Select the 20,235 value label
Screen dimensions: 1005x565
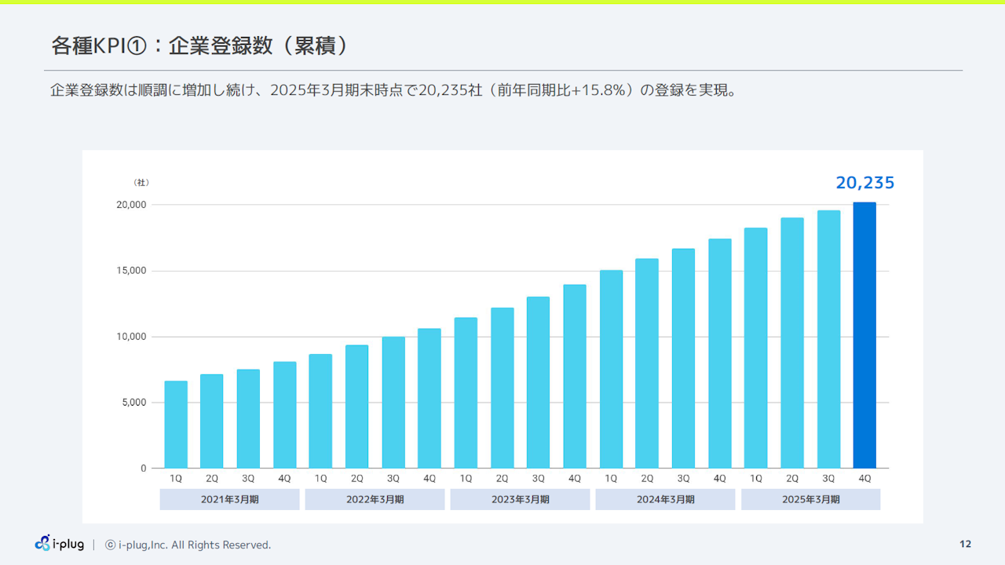pos(864,183)
